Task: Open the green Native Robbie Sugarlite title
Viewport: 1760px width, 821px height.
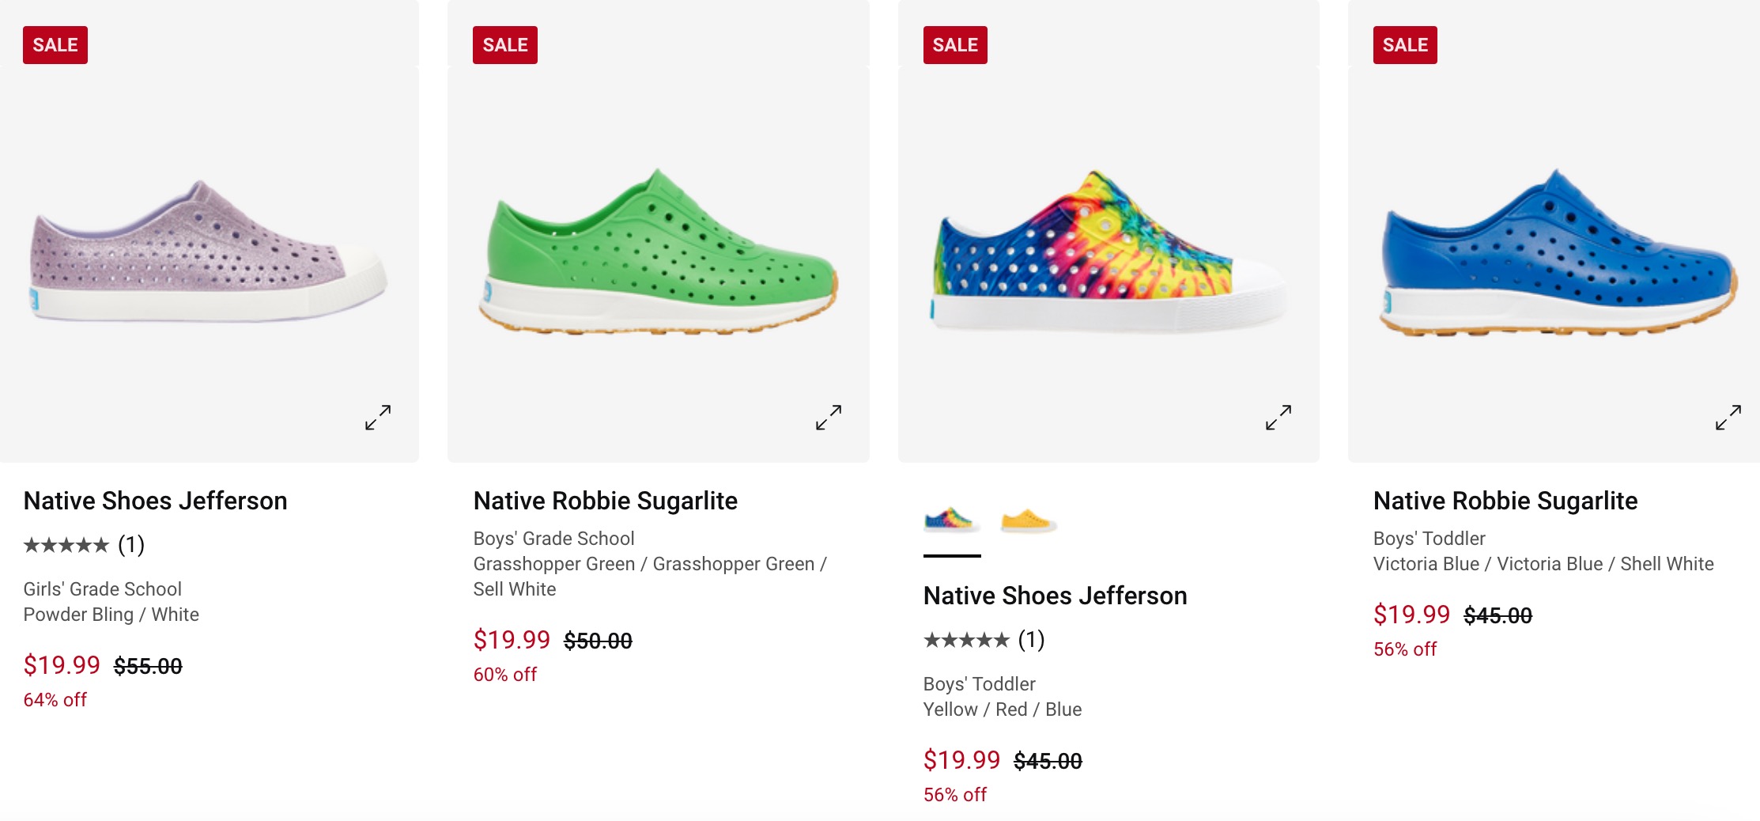Action: point(605,501)
